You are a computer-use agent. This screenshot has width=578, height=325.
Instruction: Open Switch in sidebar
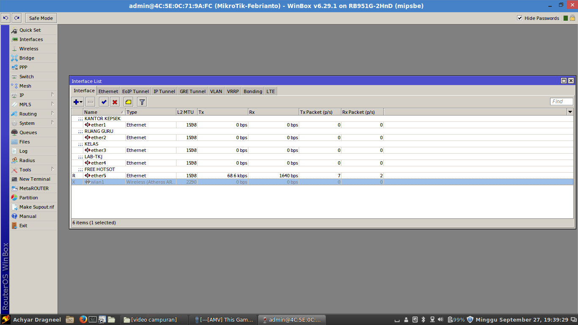point(33,77)
